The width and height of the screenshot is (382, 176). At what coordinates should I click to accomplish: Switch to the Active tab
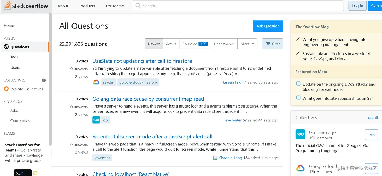point(171,44)
